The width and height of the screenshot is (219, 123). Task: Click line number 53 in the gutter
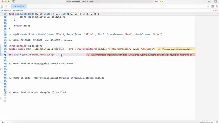pyautogui.click(x=5, y=78)
